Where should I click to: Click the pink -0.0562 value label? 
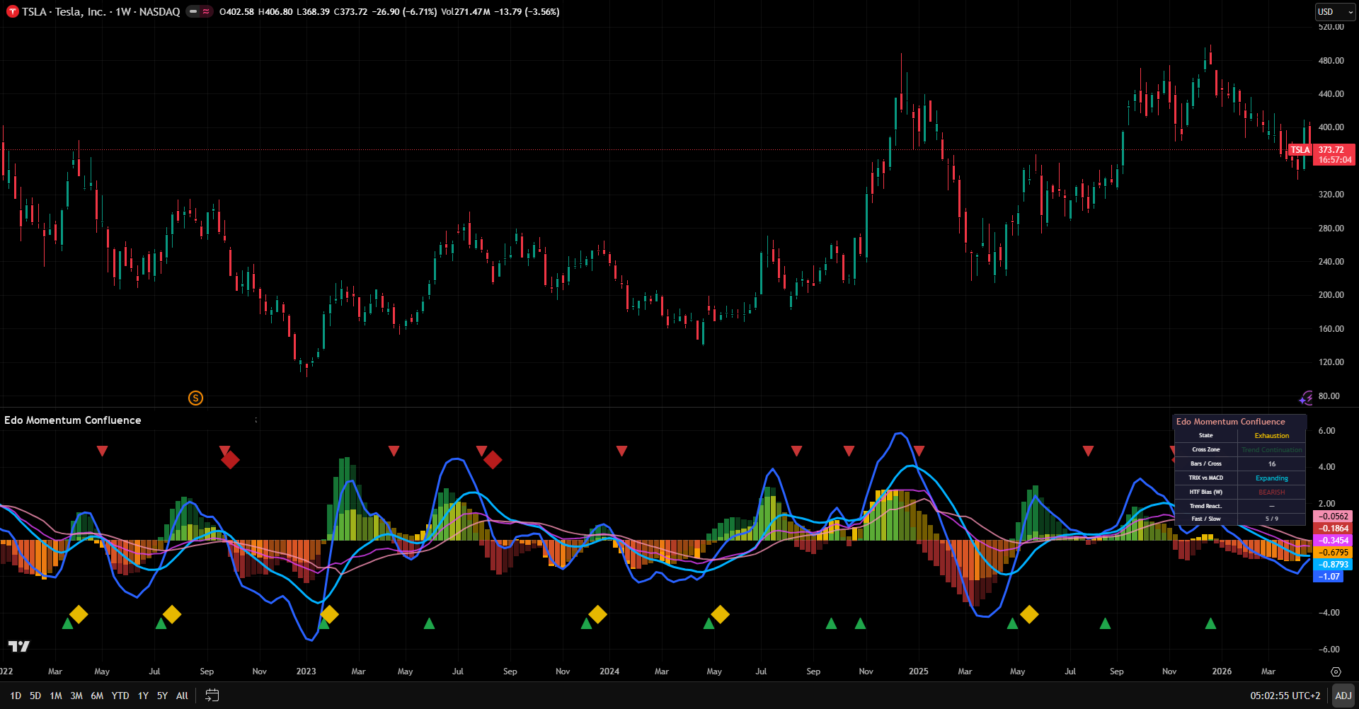[1334, 517]
